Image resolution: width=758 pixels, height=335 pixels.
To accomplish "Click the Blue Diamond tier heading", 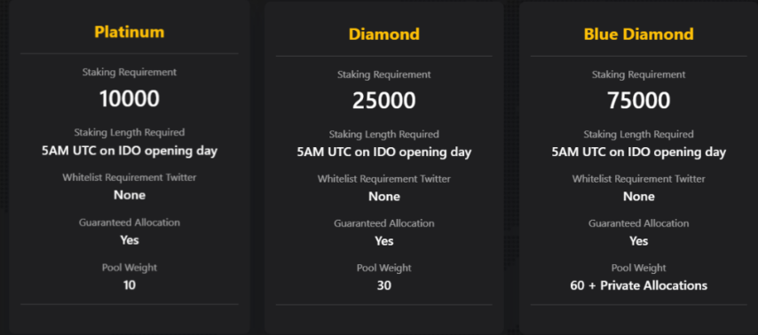I will point(638,35).
